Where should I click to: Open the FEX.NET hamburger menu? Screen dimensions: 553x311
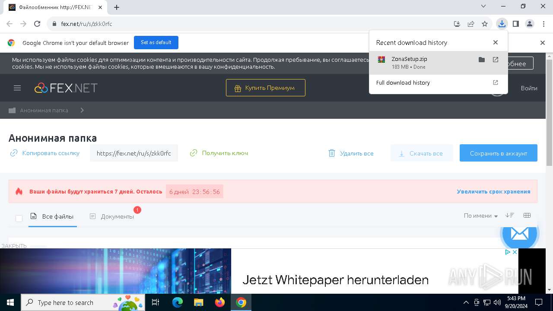pyautogui.click(x=17, y=88)
